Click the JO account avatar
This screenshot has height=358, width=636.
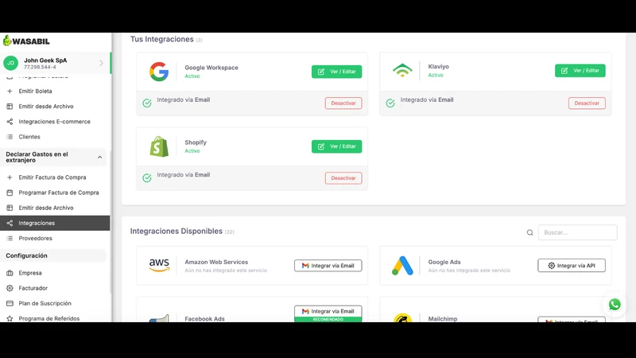tap(10, 63)
